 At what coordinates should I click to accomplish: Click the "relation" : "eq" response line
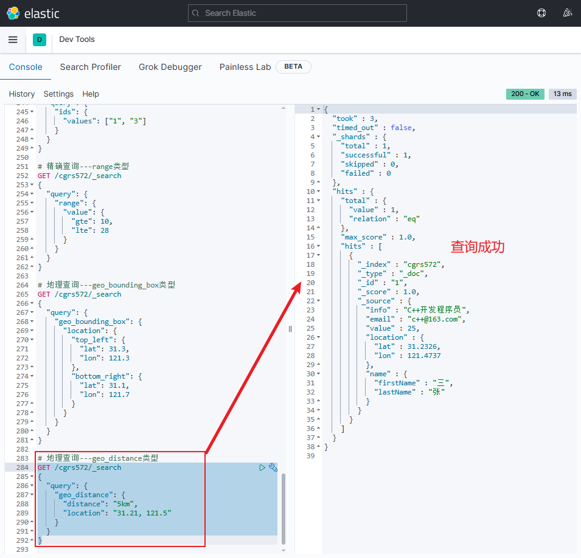tap(384, 219)
